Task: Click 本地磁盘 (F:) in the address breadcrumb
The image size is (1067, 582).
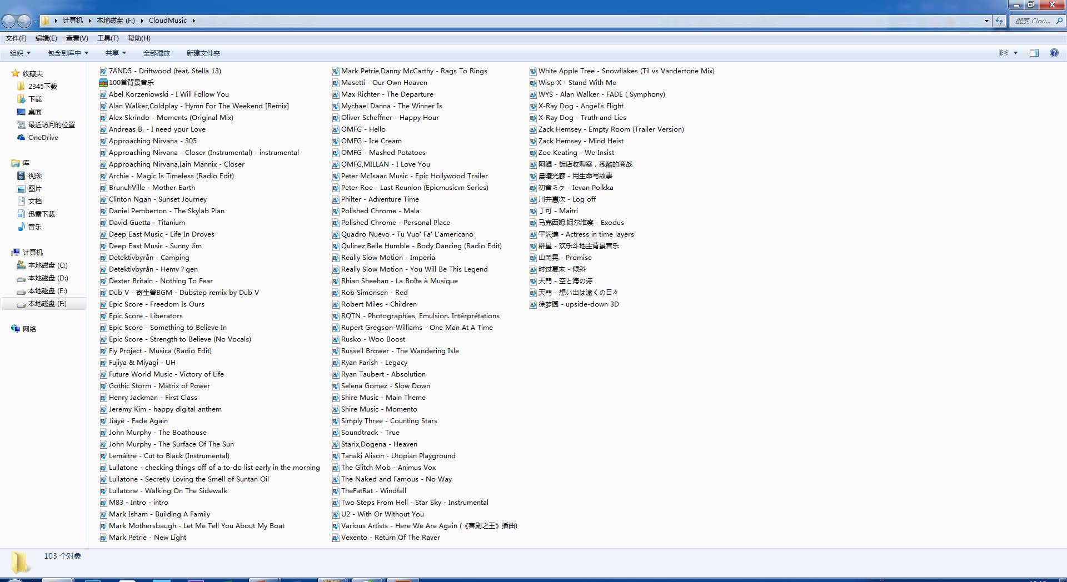Action: click(116, 21)
